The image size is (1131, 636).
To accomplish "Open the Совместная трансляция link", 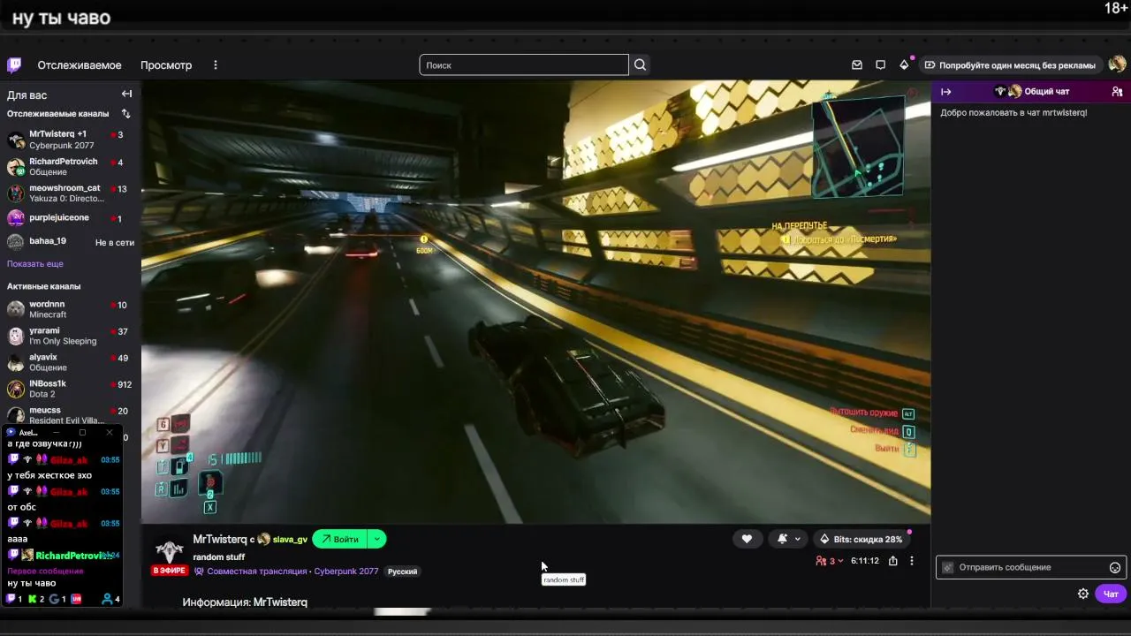I will [256, 572].
